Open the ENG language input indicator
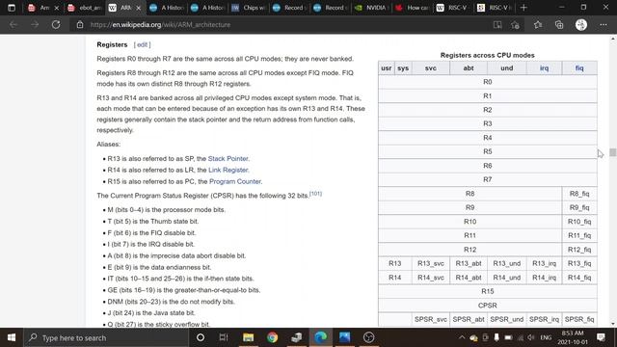This screenshot has width=617, height=347. (546, 337)
